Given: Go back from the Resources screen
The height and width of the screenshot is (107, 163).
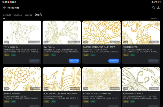Looking at the screenshot, I should pos(4,8).
